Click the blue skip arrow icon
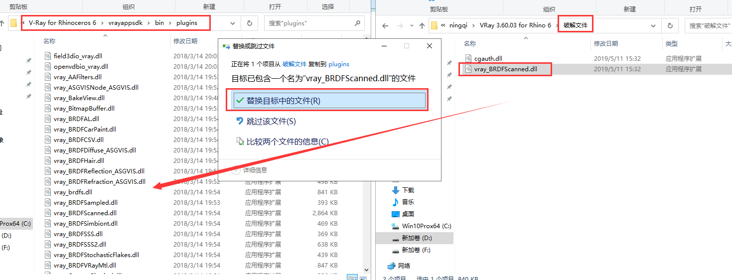 pyautogui.click(x=240, y=121)
